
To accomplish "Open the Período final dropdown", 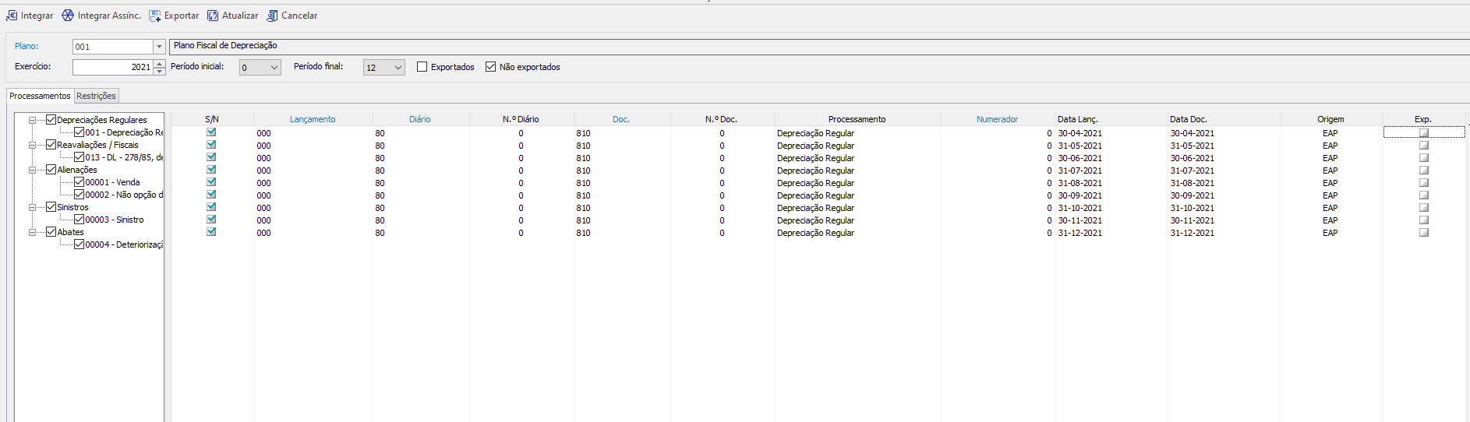I will (x=398, y=68).
